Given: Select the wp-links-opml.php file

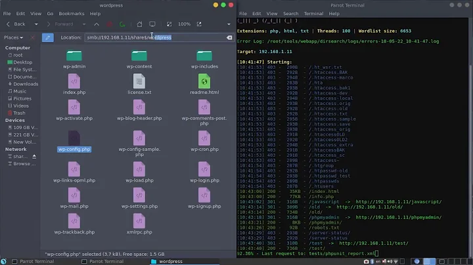Looking at the screenshot, I should [74, 173].
